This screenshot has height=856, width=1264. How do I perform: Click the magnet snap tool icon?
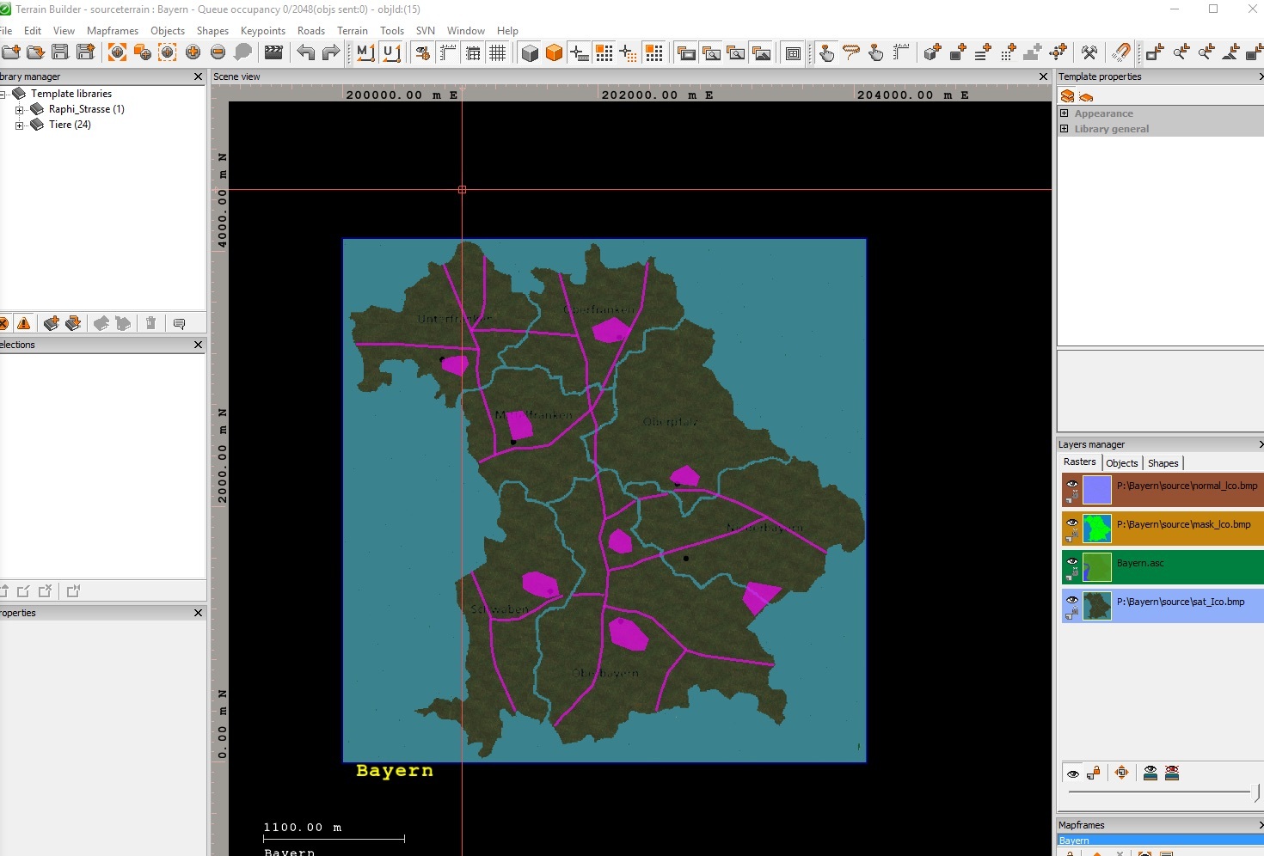pyautogui.click(x=1120, y=52)
